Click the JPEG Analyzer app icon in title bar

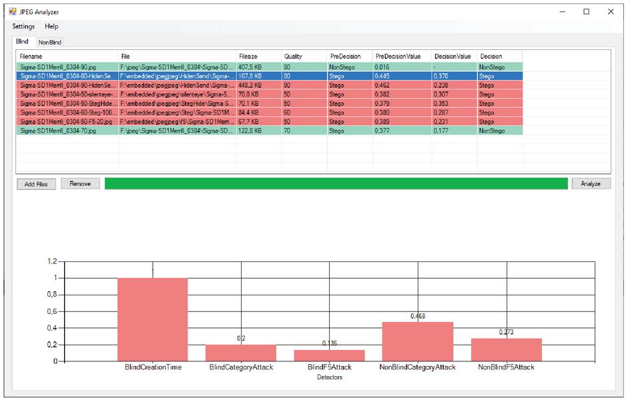click(x=11, y=11)
